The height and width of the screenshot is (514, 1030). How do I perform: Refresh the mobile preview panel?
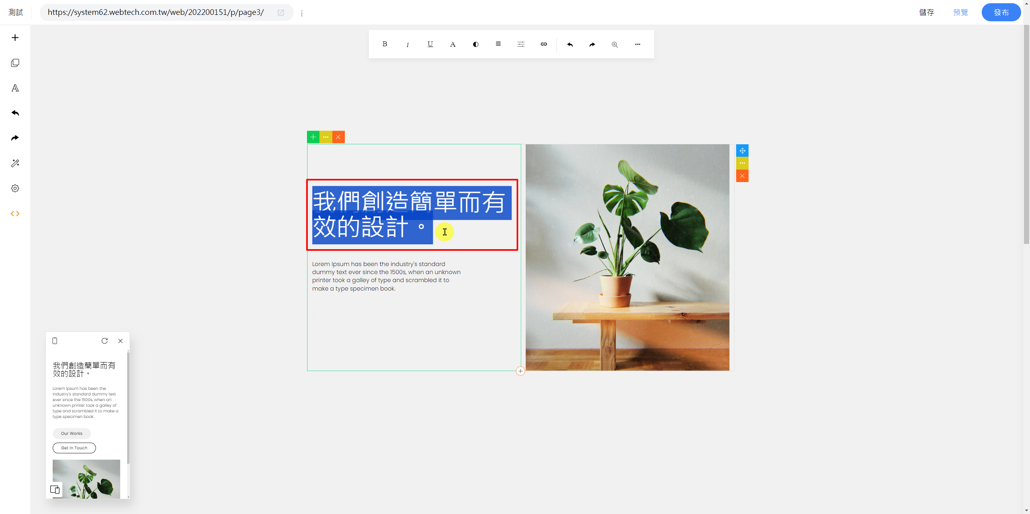point(105,341)
